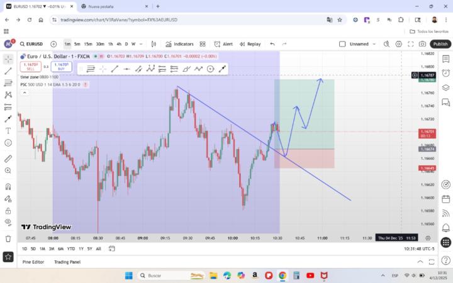This screenshot has width=453, height=283.
Task: Select the Text tool in left toolbar
Action: [x=8, y=131]
